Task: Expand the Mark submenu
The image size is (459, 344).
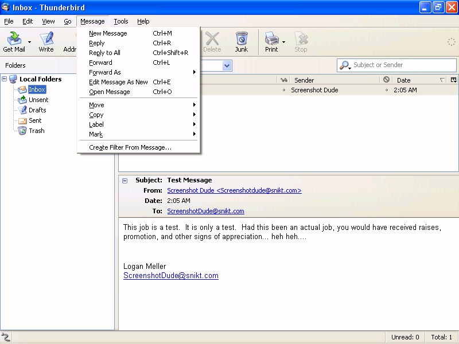Action: 139,134
